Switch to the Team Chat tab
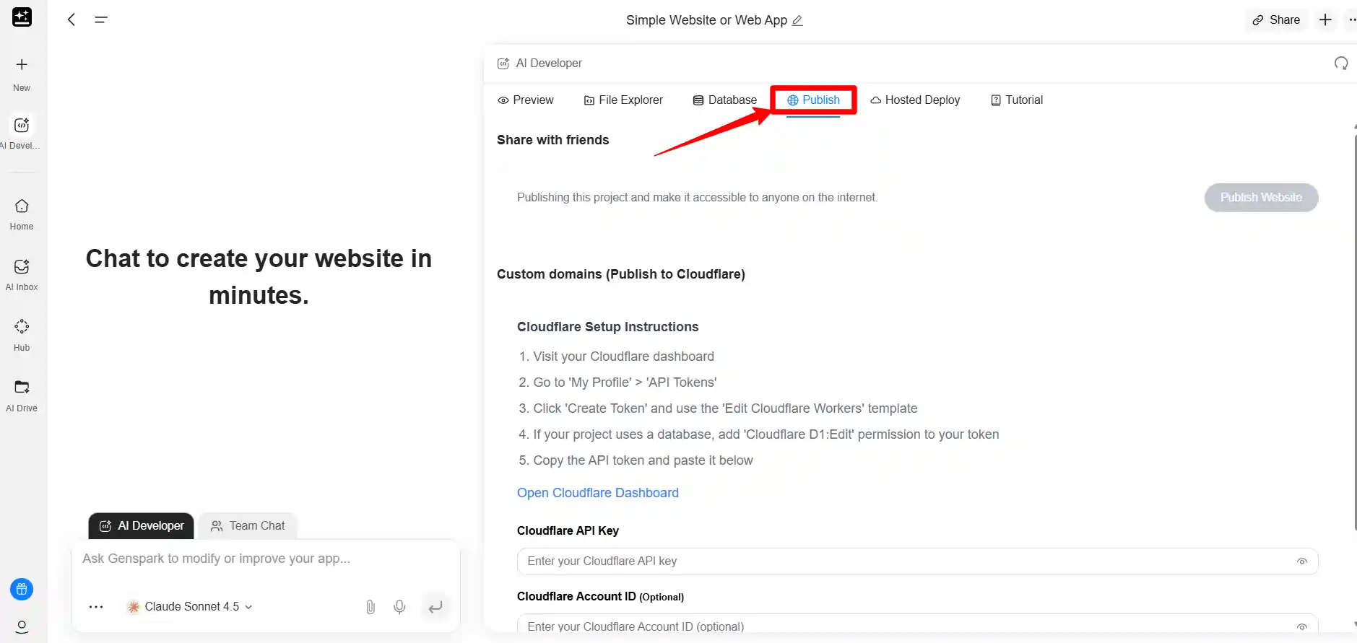The image size is (1357, 643). (248, 525)
